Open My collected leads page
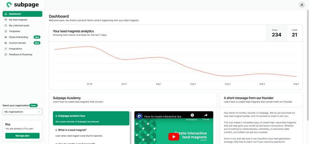This screenshot has width=309, height=144. 22,26
